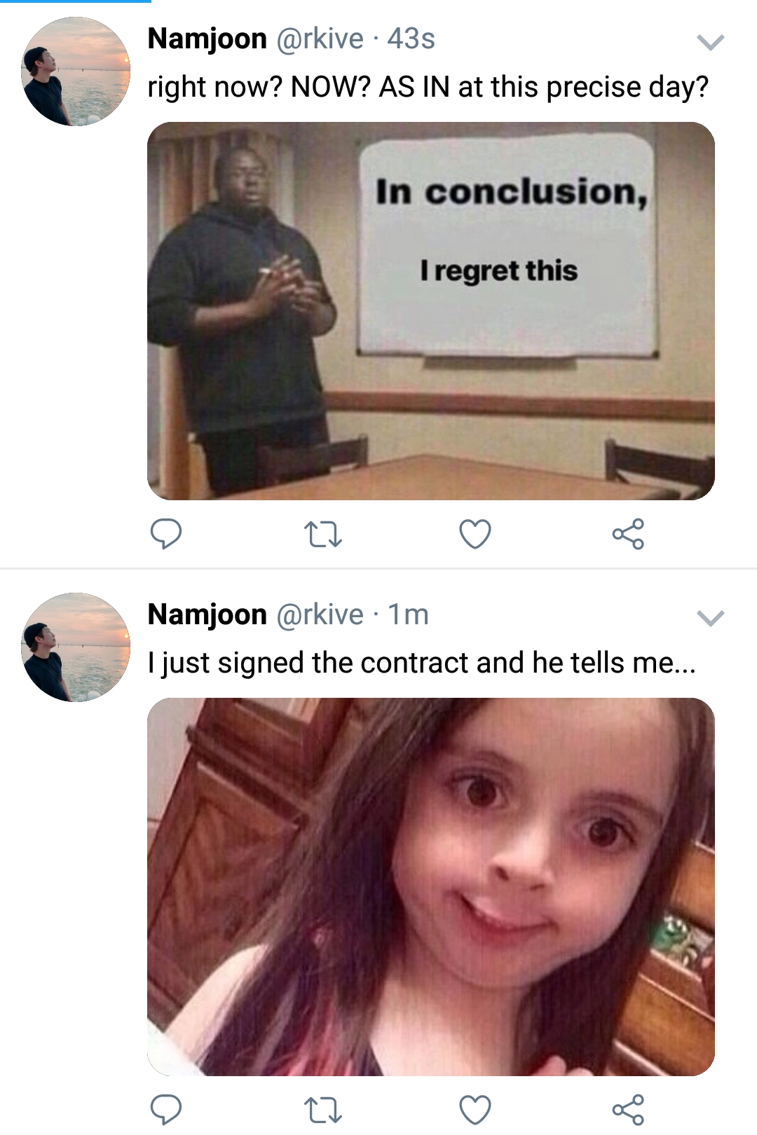Screen dimensions: 757x1135
Task: Like the 'right now? NOW?' tweet
Action: [475, 535]
